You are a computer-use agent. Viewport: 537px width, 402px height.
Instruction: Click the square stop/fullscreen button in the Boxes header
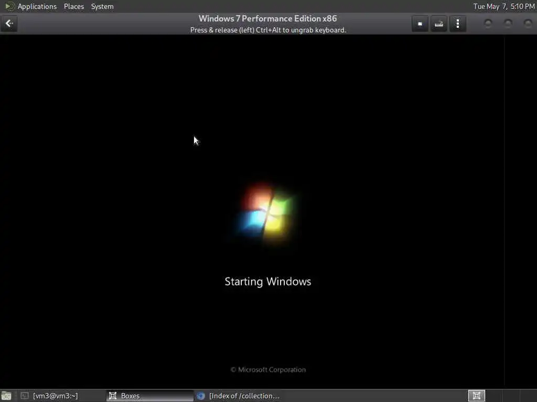[420, 24]
